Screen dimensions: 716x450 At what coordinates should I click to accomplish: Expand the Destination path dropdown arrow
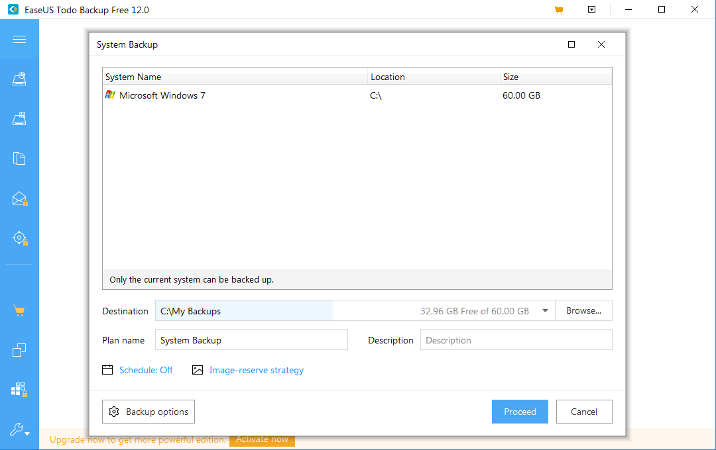tap(545, 311)
